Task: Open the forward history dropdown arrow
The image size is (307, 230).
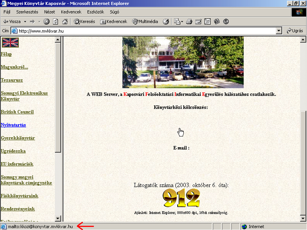Action: tap(39, 22)
